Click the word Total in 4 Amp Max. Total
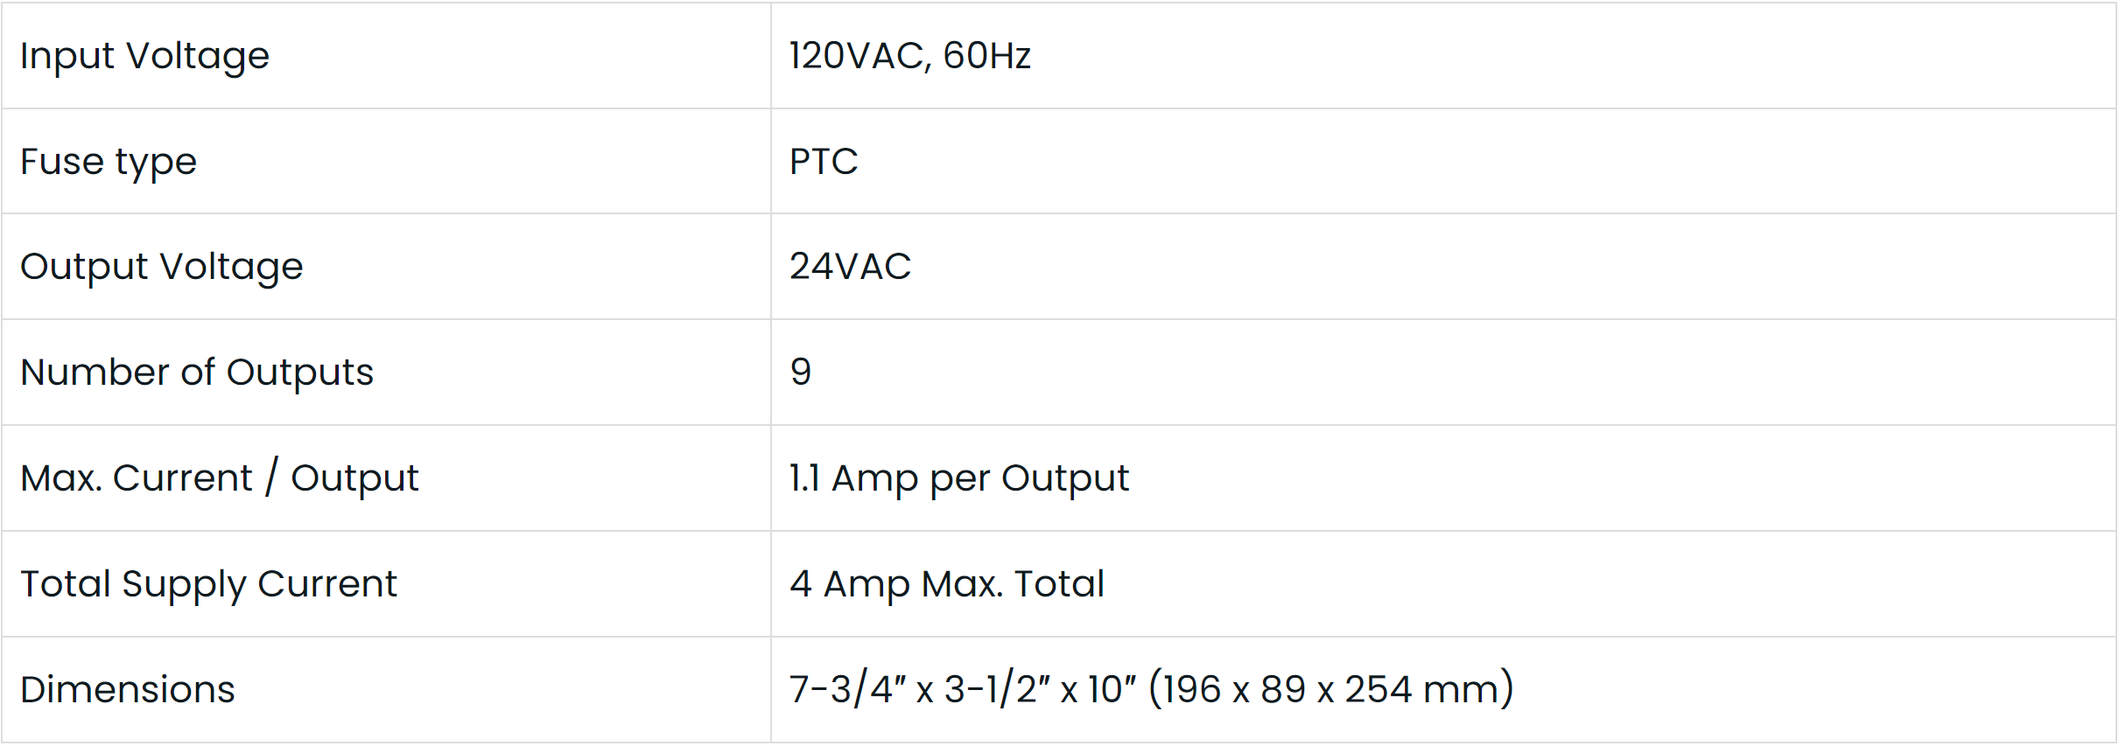The height and width of the screenshot is (746, 2119). tap(1059, 584)
